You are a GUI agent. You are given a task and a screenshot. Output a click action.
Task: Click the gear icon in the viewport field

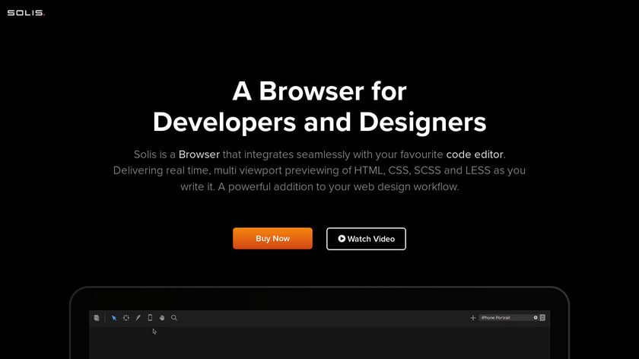(536, 317)
